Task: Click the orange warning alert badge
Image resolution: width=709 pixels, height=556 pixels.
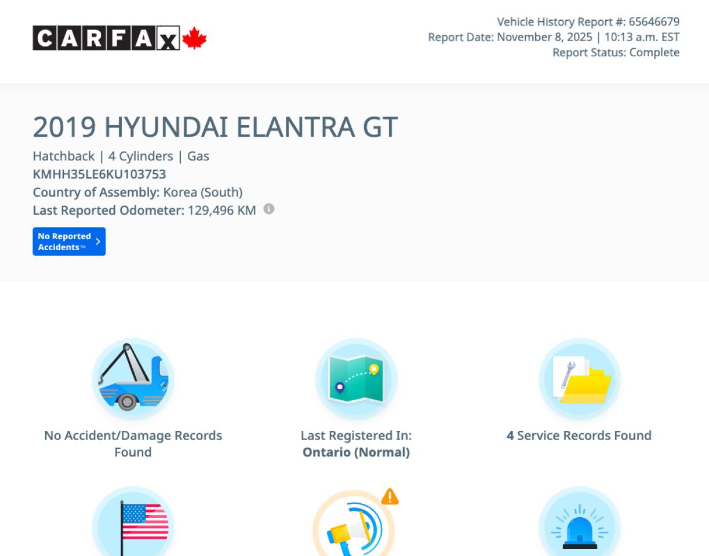Action: (x=390, y=496)
